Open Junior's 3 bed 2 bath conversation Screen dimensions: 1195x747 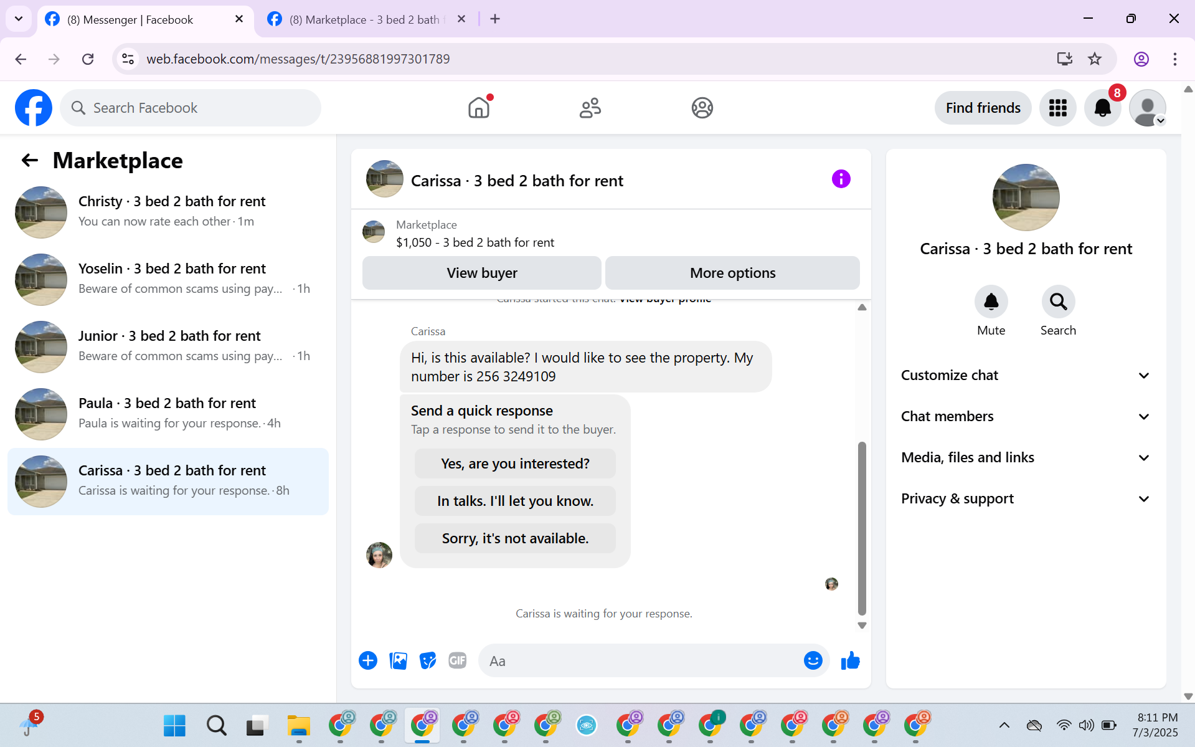pyautogui.click(x=168, y=346)
